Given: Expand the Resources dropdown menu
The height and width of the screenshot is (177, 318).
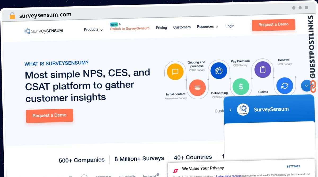Looking at the screenshot, I should coord(207,27).
